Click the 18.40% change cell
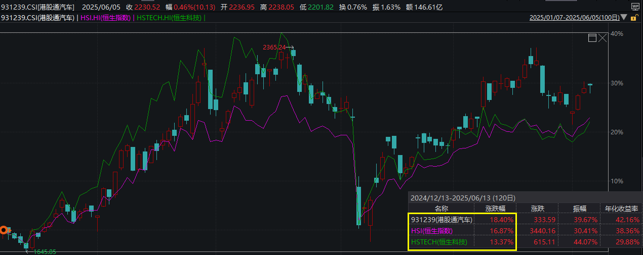The width and height of the screenshot is (643, 255). tap(502, 220)
